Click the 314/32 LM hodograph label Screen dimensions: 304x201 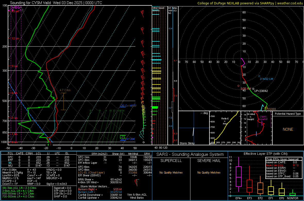[266, 79]
